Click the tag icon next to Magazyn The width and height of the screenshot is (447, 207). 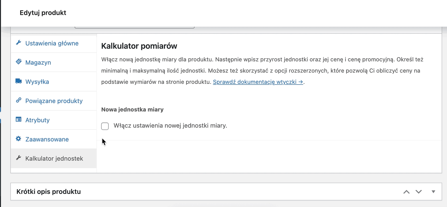tap(19, 62)
